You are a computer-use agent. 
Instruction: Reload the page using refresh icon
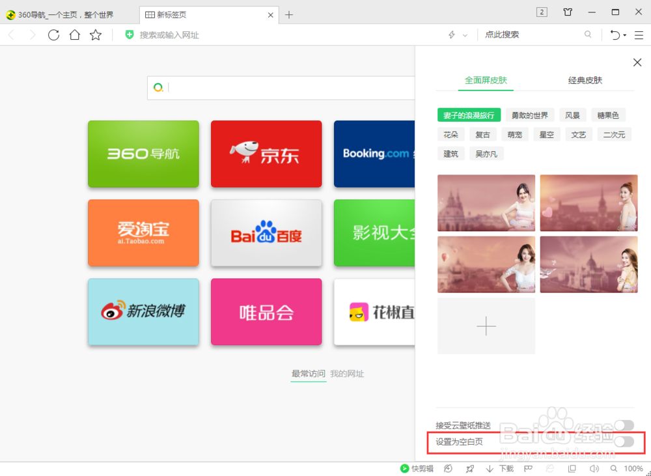(53, 35)
